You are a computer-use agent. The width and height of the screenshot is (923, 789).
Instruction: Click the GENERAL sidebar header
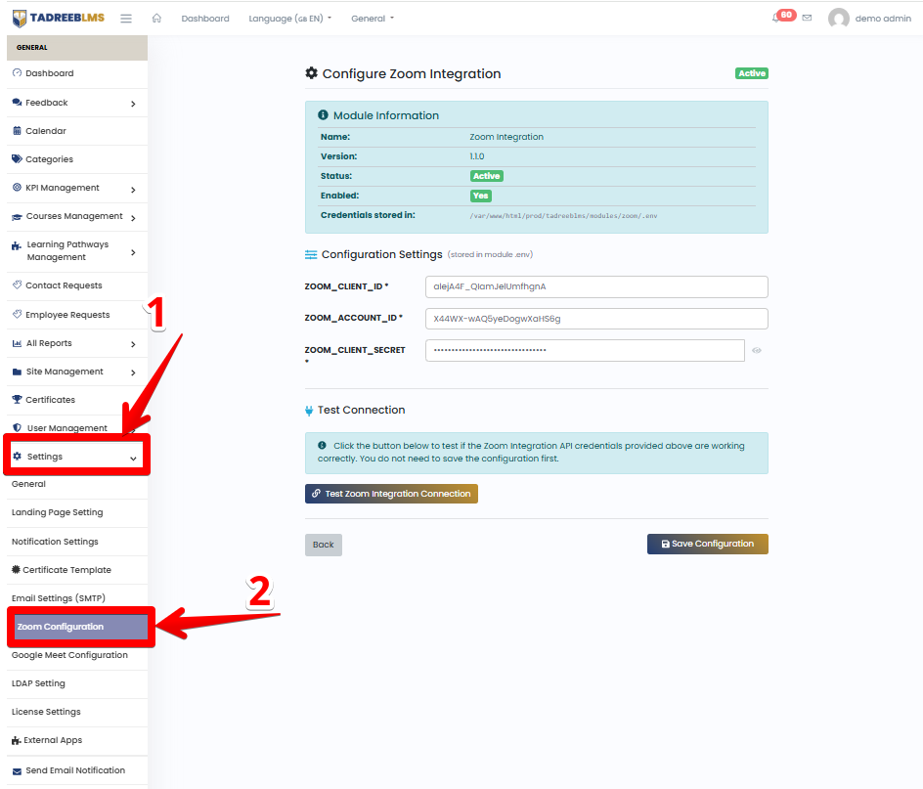click(x=77, y=48)
